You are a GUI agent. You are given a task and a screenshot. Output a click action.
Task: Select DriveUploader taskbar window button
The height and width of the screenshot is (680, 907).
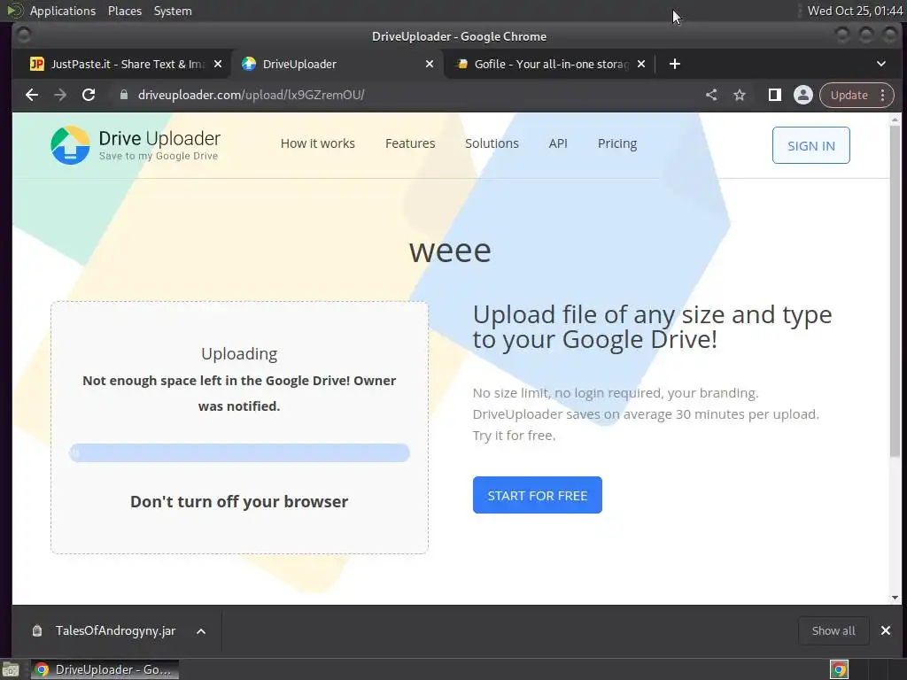(x=105, y=669)
